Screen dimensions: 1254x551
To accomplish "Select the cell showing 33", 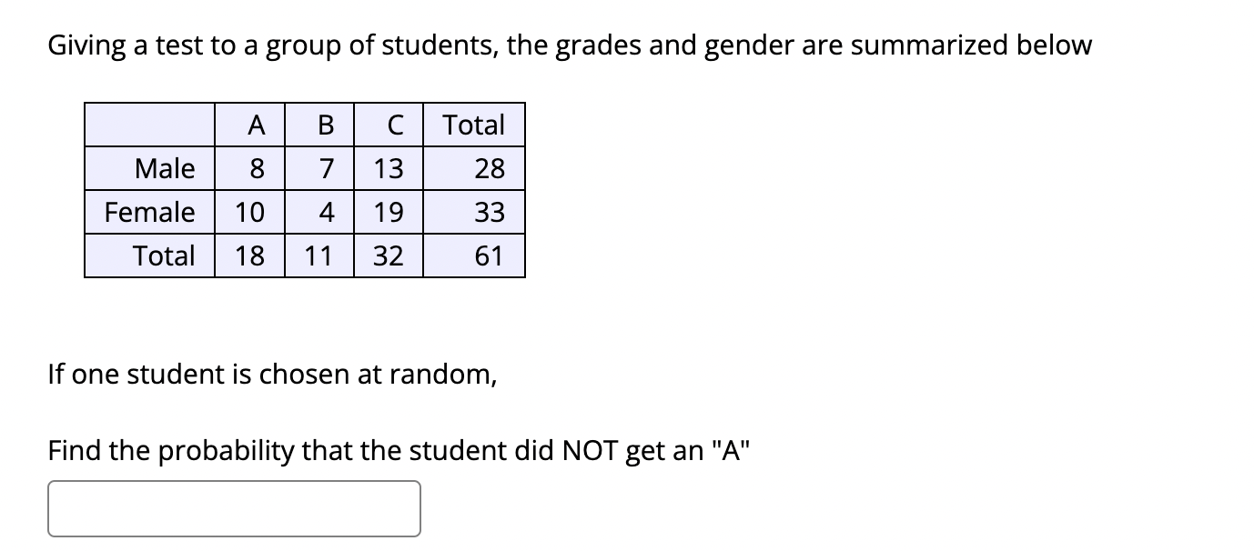I will [489, 212].
